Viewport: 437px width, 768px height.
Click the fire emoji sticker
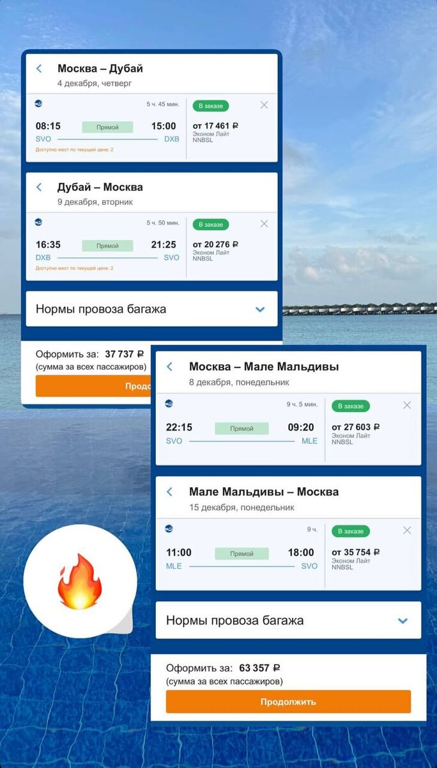point(80,581)
